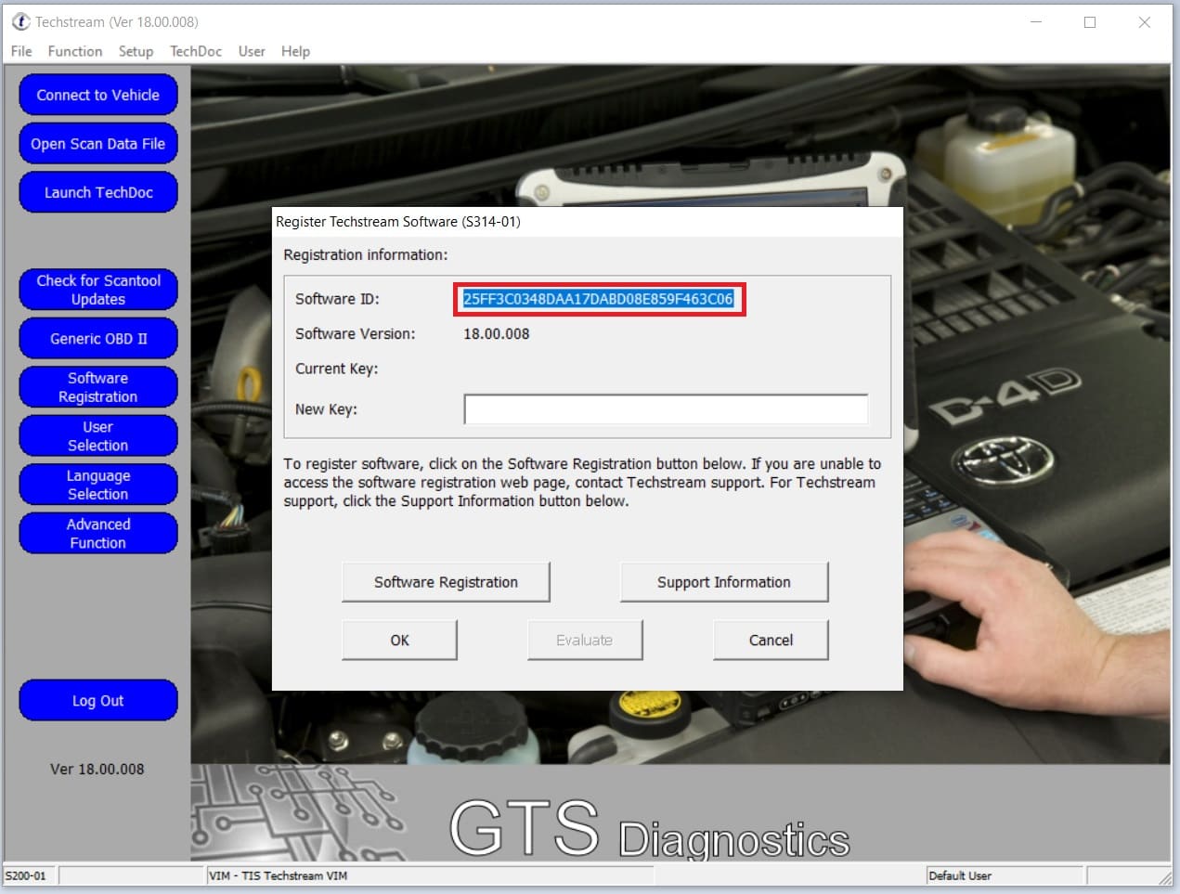Confirm dialog with OK

[399, 640]
